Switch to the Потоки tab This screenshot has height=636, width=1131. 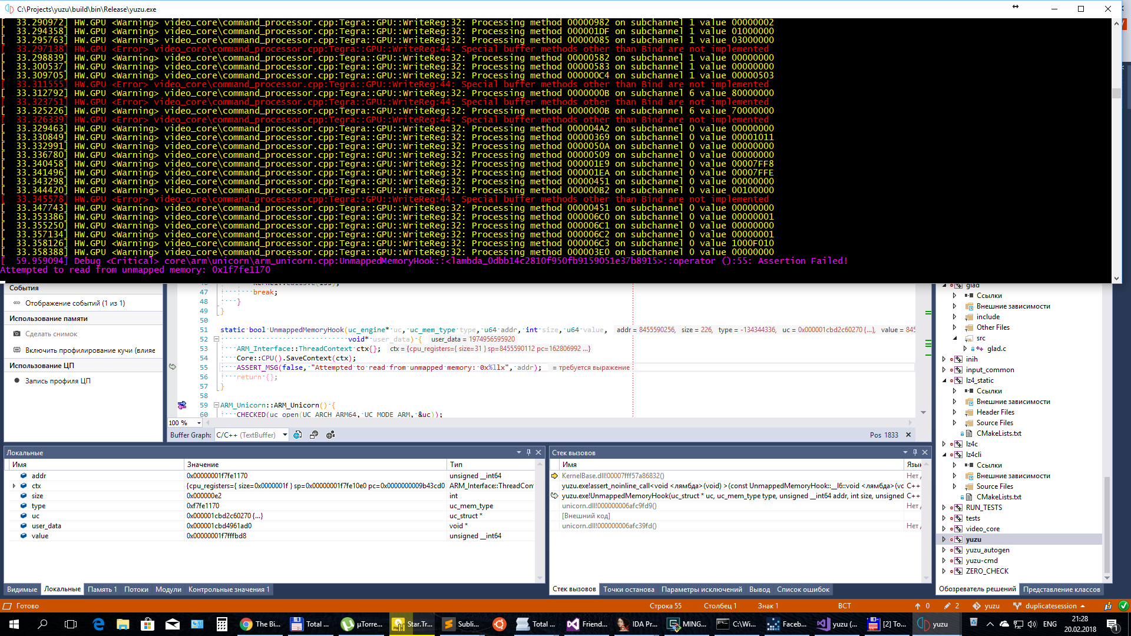click(x=136, y=589)
